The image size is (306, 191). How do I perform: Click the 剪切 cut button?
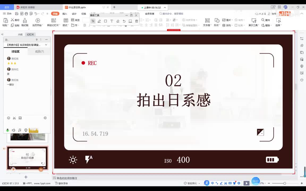tap(15, 20)
